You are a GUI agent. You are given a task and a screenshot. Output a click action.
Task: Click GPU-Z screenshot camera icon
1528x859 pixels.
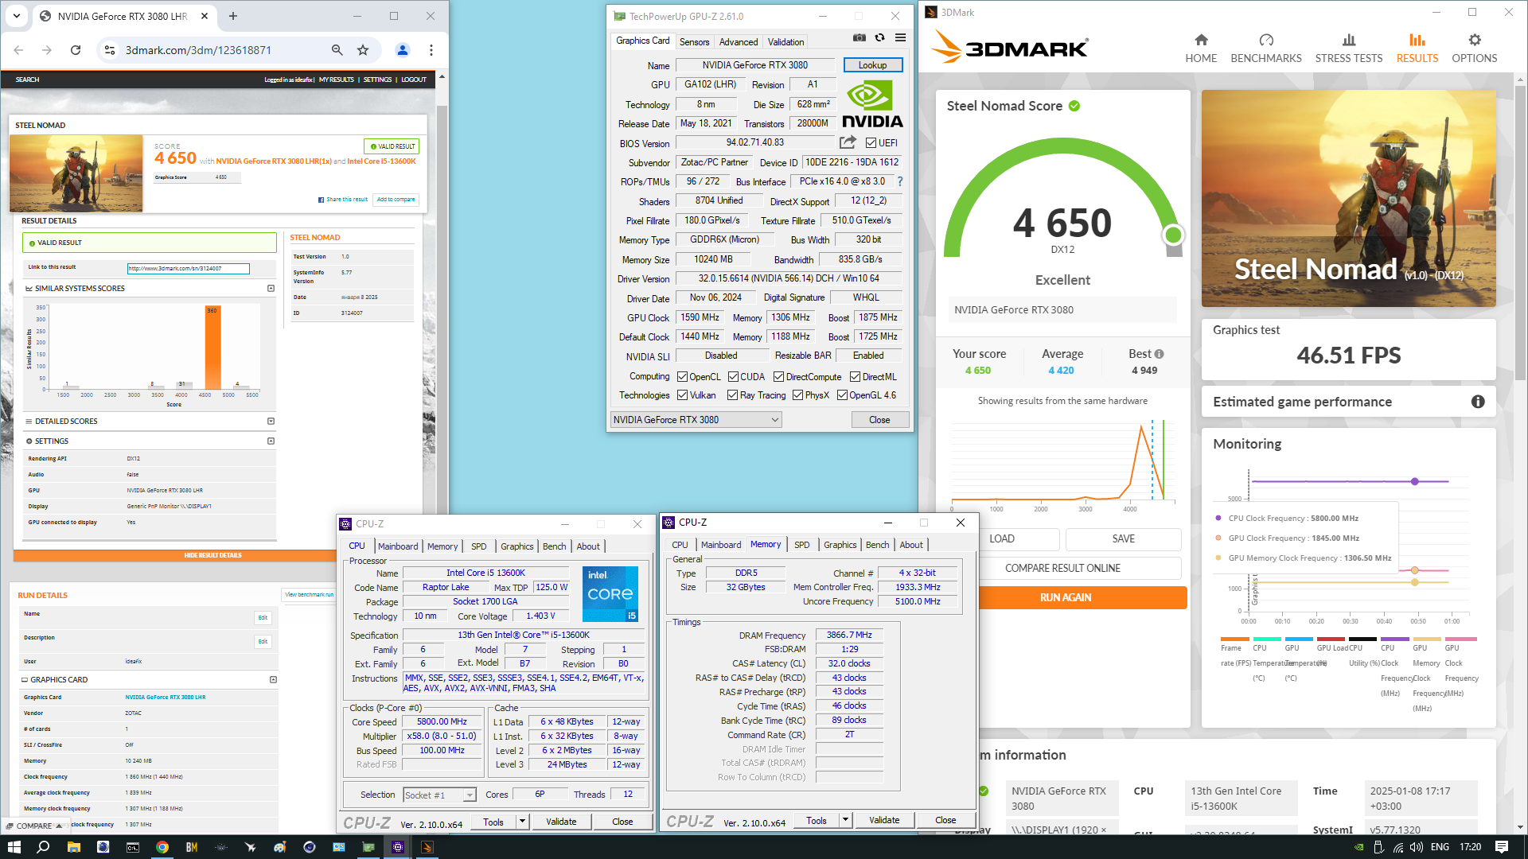click(x=859, y=37)
